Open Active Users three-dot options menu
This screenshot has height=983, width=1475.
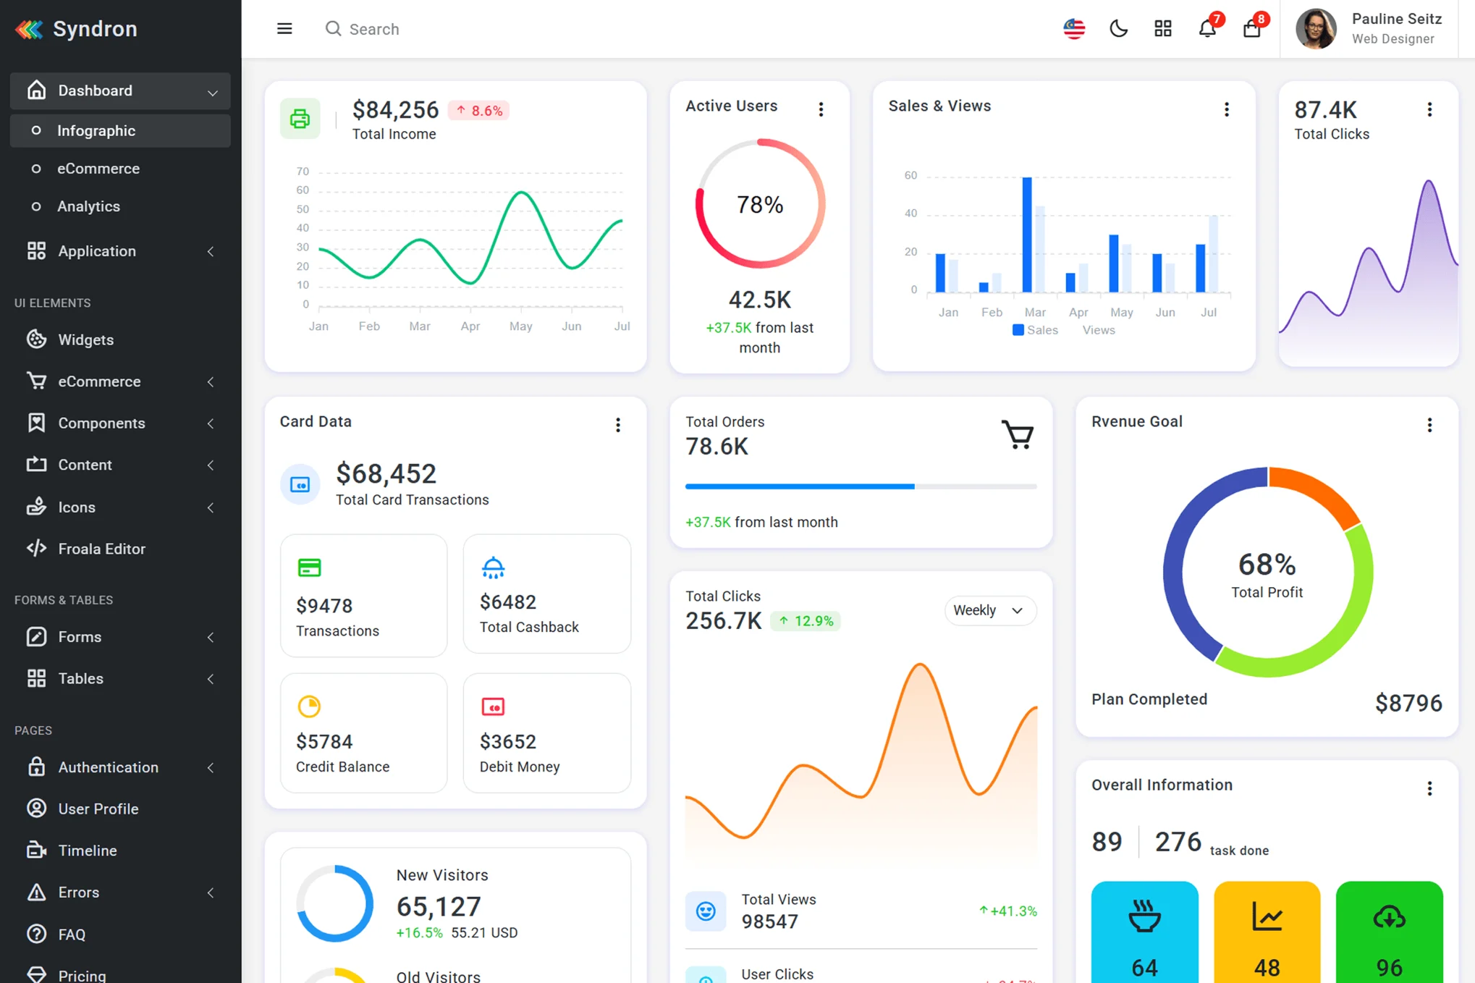821,109
